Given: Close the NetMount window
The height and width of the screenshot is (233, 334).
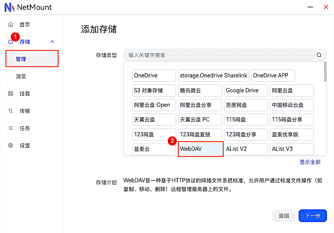Looking at the screenshot, I should click(x=326, y=7).
